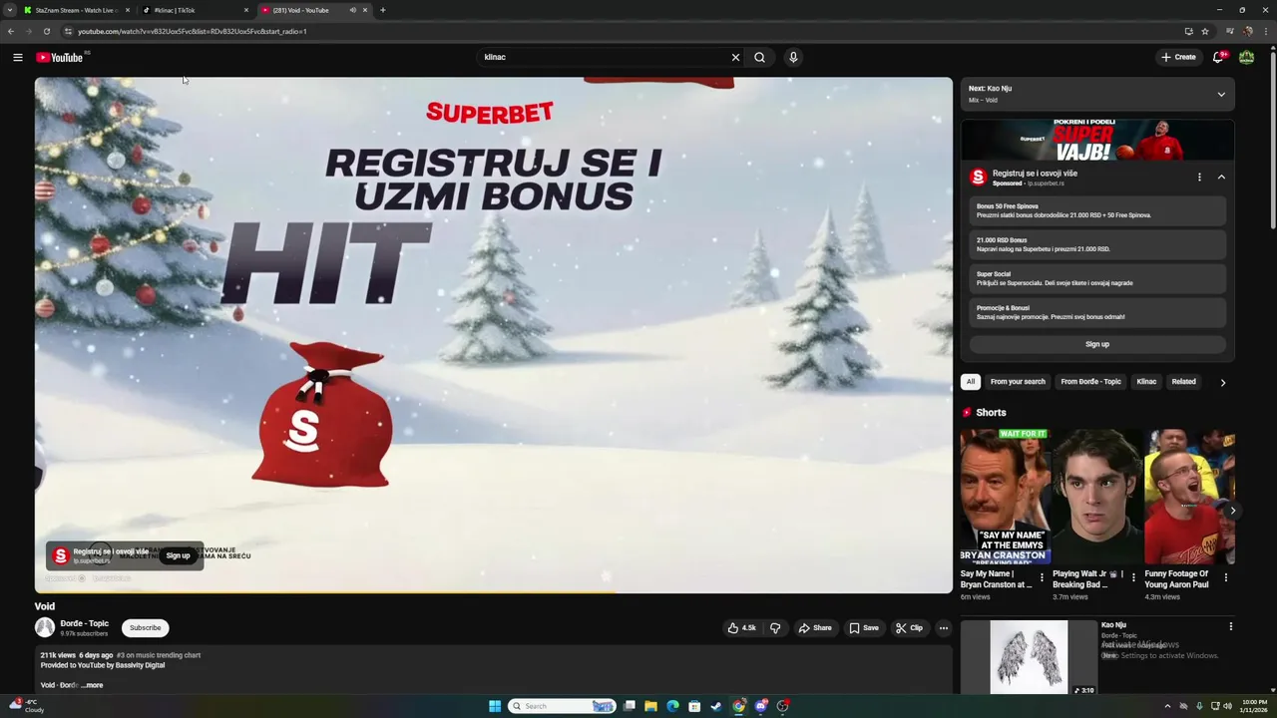Open options menu for Superbet ad
The height and width of the screenshot is (718, 1277).
coord(1199,178)
